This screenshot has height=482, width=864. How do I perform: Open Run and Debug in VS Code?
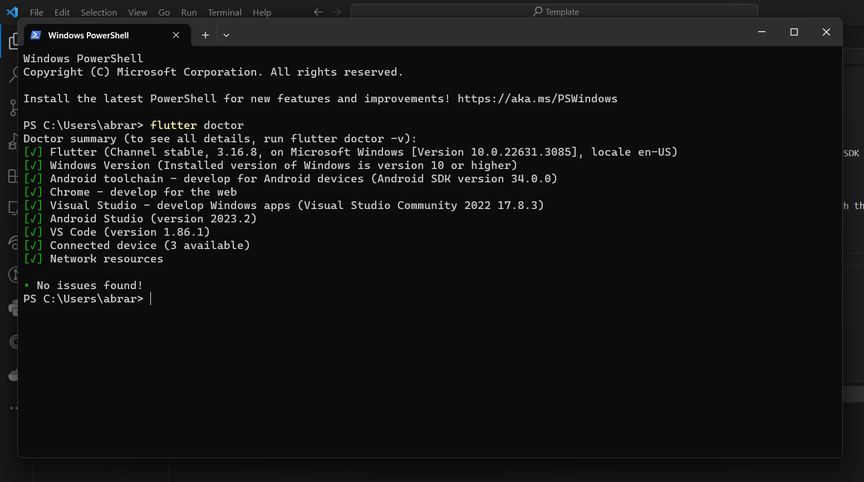tap(12, 142)
